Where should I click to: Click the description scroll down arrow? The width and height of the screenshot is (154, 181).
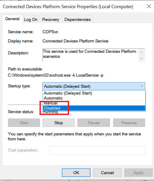point(141,58)
